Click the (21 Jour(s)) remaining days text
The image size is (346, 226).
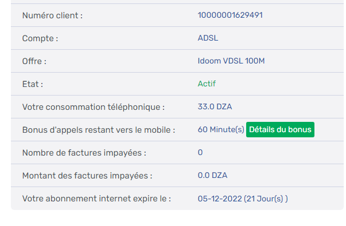tap(266, 199)
